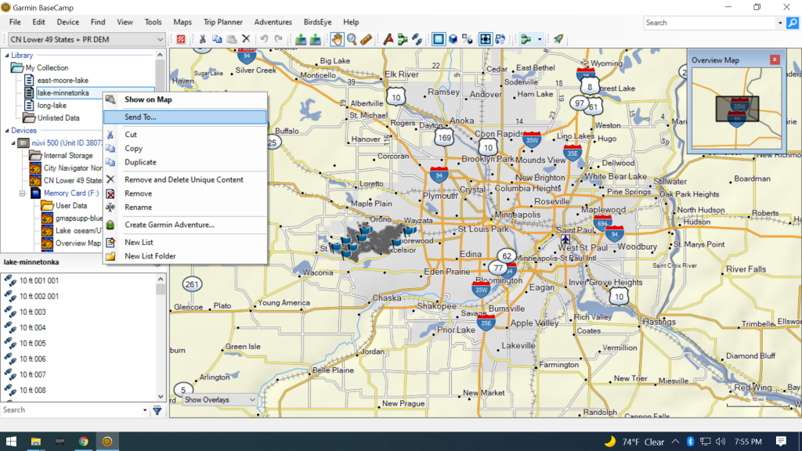The height and width of the screenshot is (451, 802).
Task: Open File Explorer from the taskbar
Action: (35, 442)
